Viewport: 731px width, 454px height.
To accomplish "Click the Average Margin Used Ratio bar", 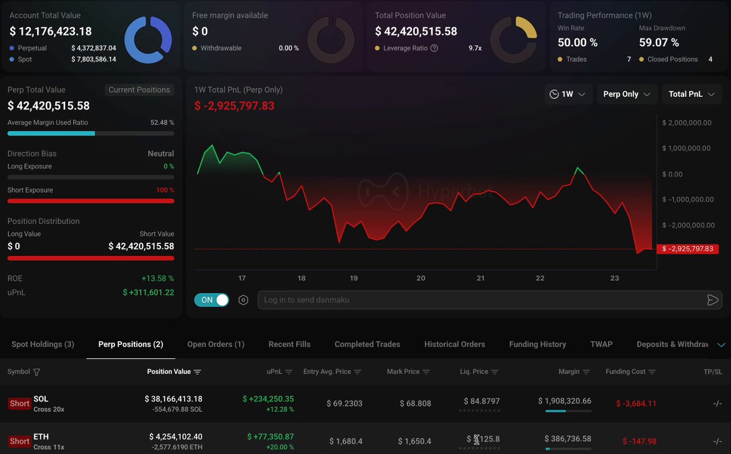I will (91, 133).
